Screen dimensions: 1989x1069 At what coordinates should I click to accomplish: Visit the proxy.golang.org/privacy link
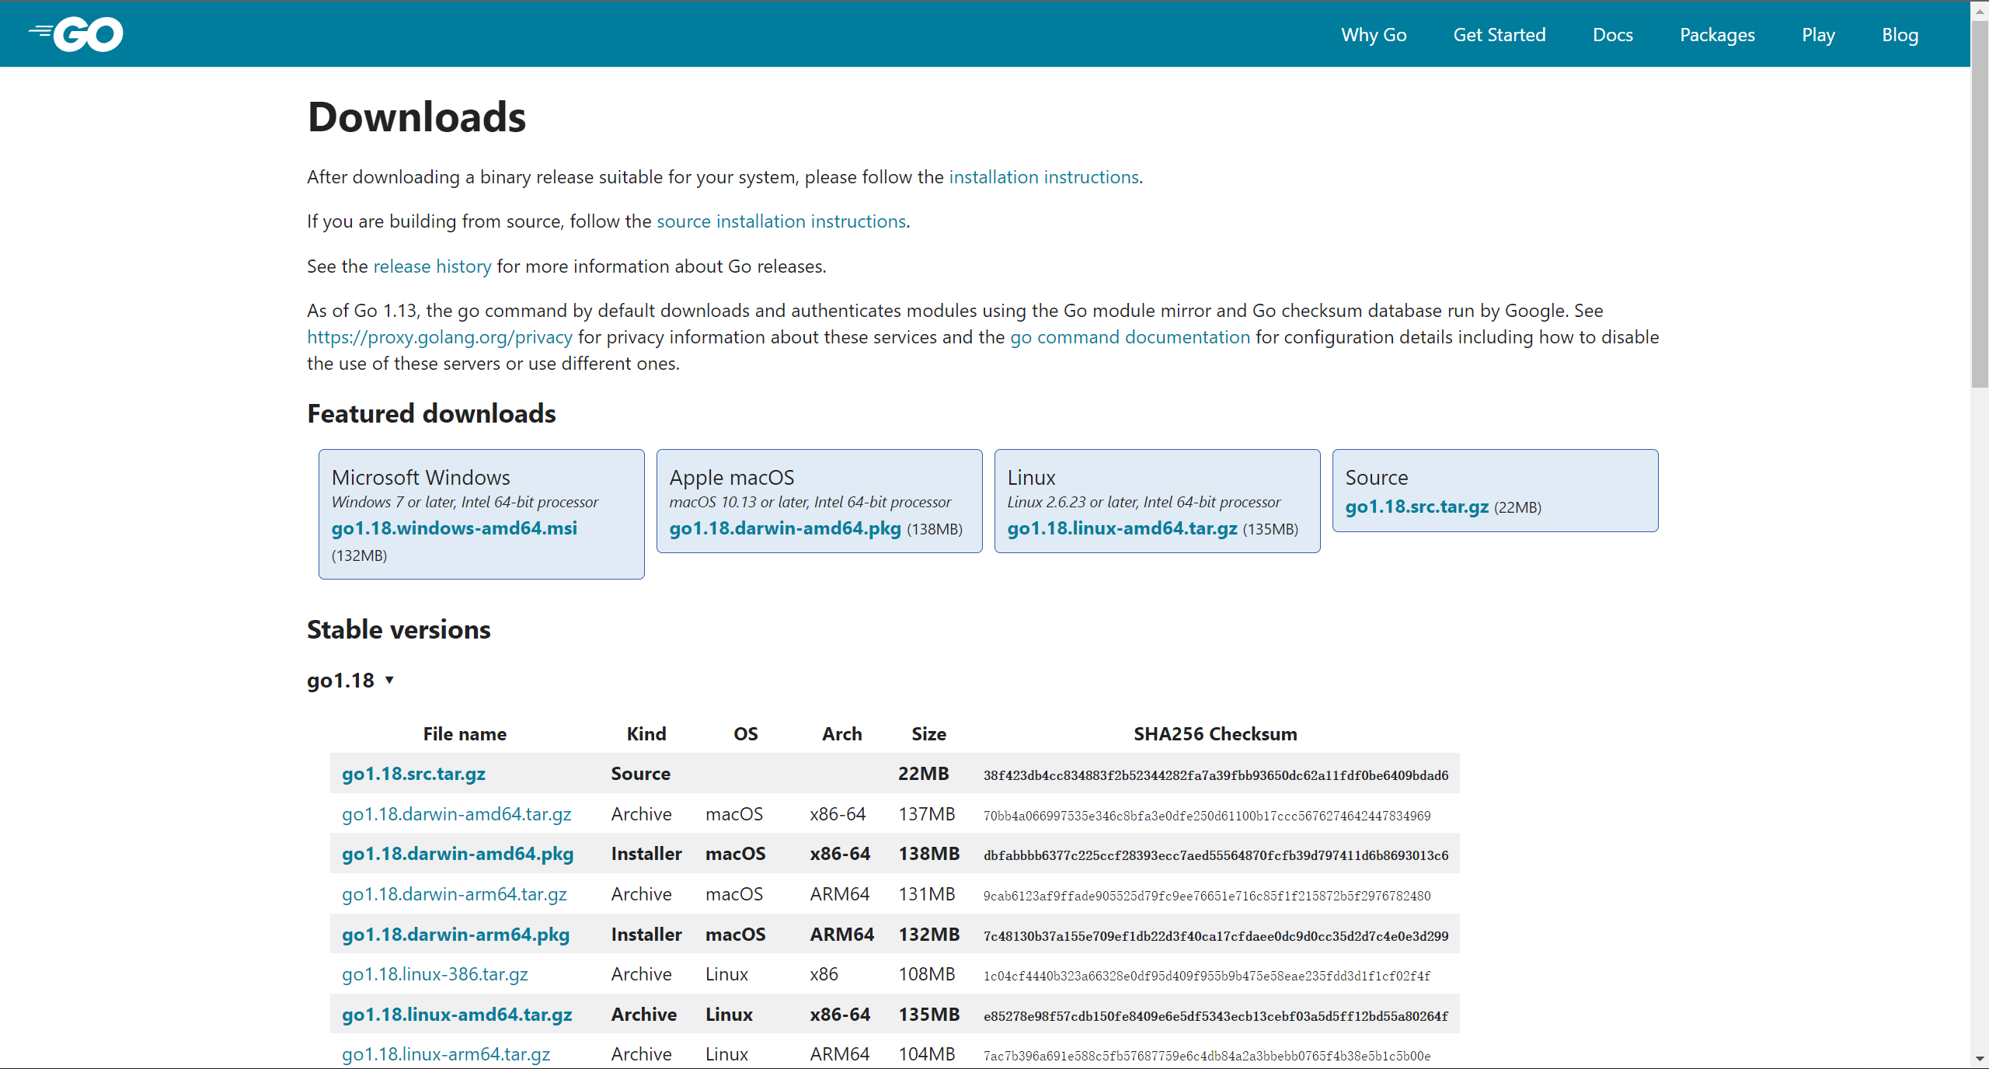click(x=439, y=337)
